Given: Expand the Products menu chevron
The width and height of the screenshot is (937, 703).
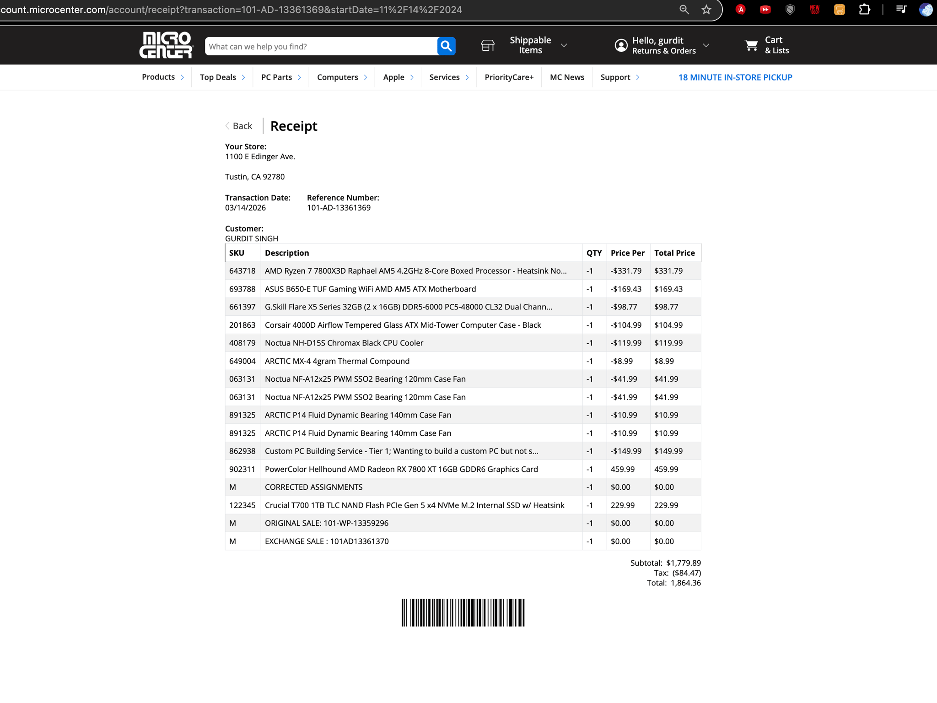Looking at the screenshot, I should click(x=182, y=77).
